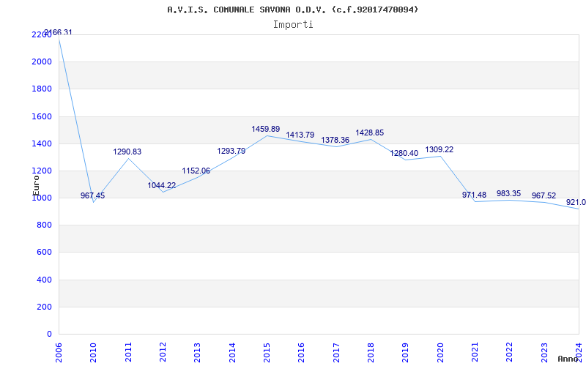
Task: Click the 2021 x-axis year label
Action: 475,353
